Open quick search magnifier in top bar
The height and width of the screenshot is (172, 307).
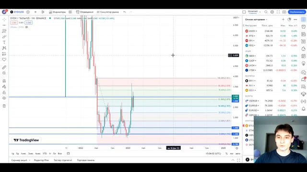[266, 12]
